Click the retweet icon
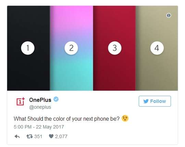The width and height of the screenshot is (185, 147). click(x=29, y=136)
